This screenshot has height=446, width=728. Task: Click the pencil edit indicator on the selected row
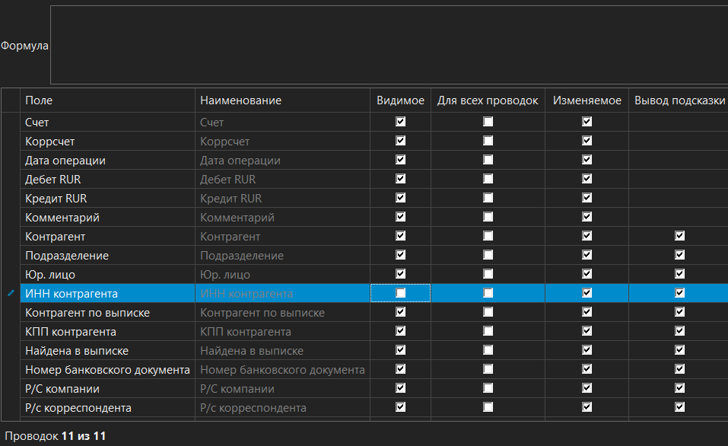point(11,293)
